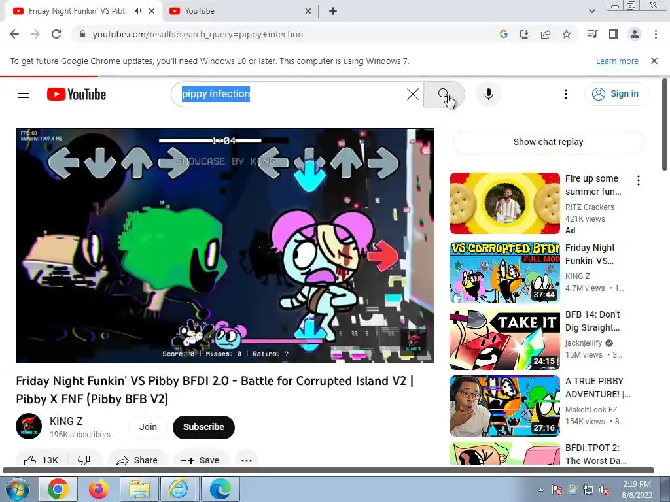Open RITZ Crackers ad thumbnail
This screenshot has width=670, height=502.
pos(504,203)
